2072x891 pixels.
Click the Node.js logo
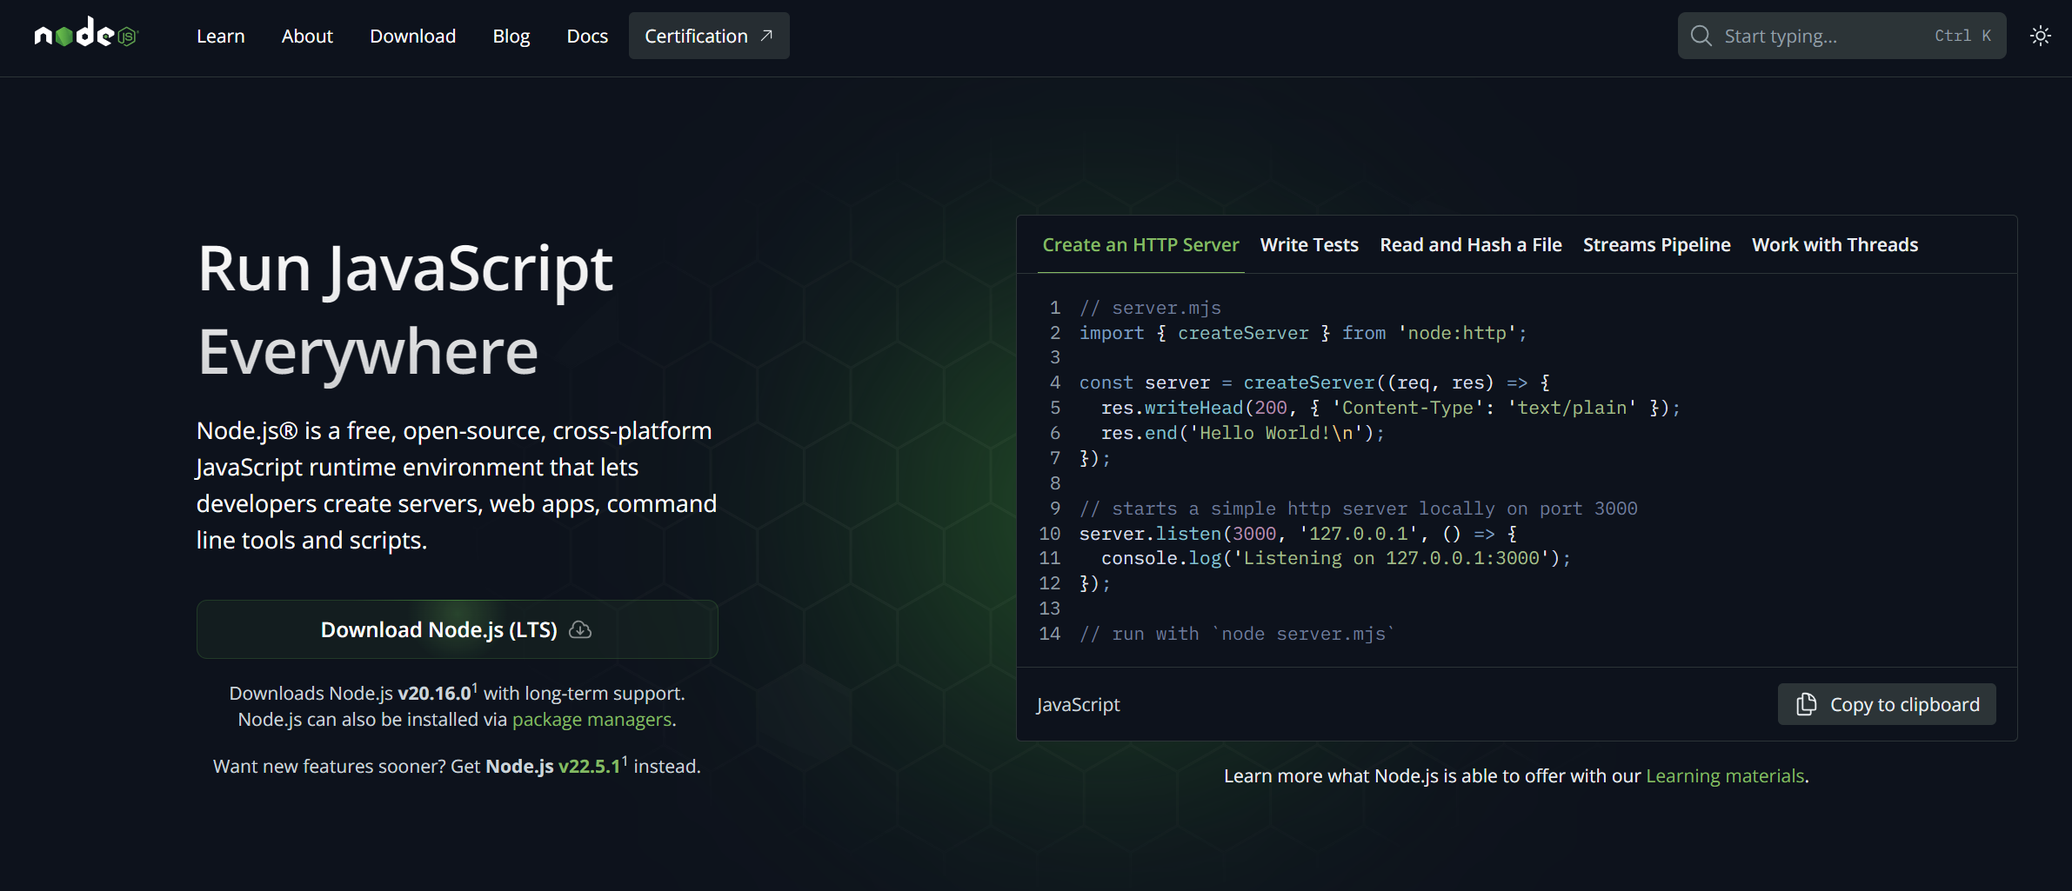[x=86, y=34]
